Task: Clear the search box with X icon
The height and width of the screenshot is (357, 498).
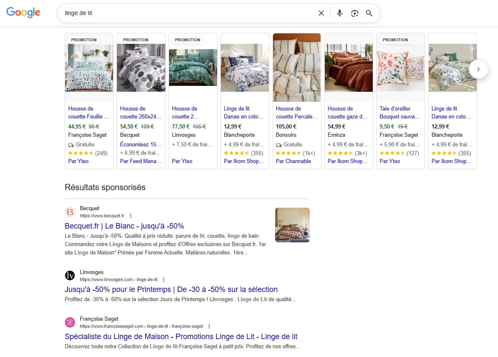Action: click(321, 13)
